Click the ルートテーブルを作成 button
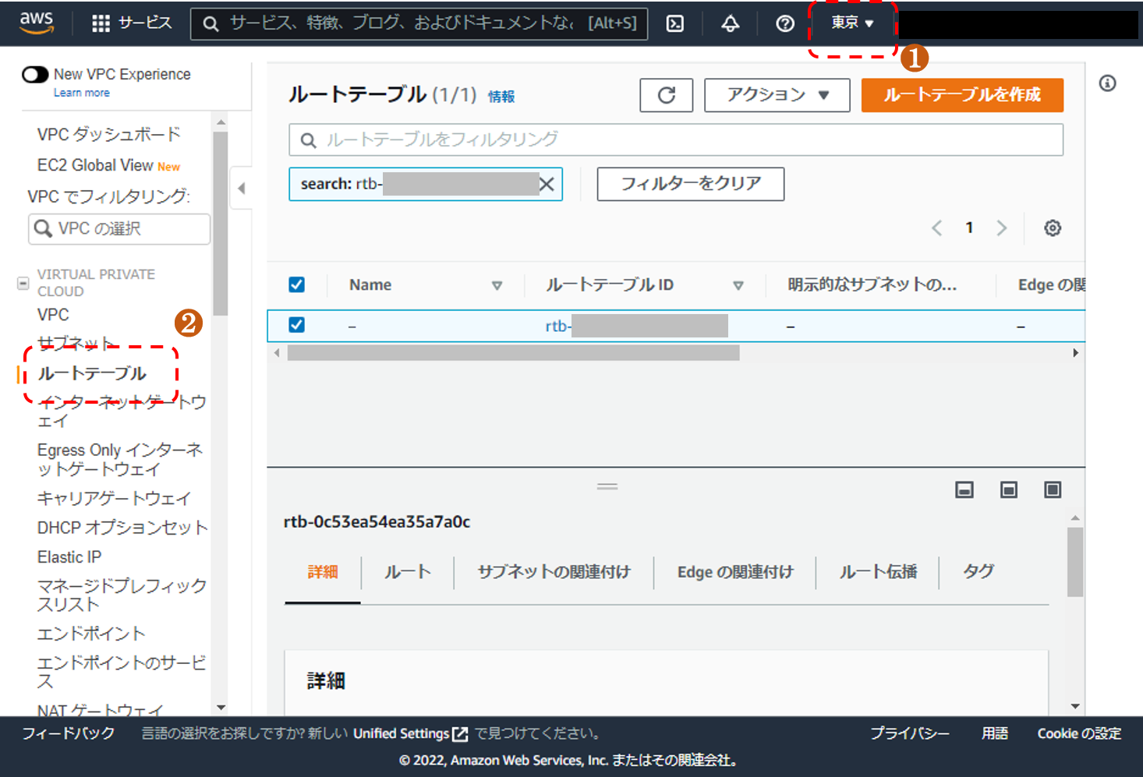Screen dimensions: 1143x777 [x=961, y=95]
